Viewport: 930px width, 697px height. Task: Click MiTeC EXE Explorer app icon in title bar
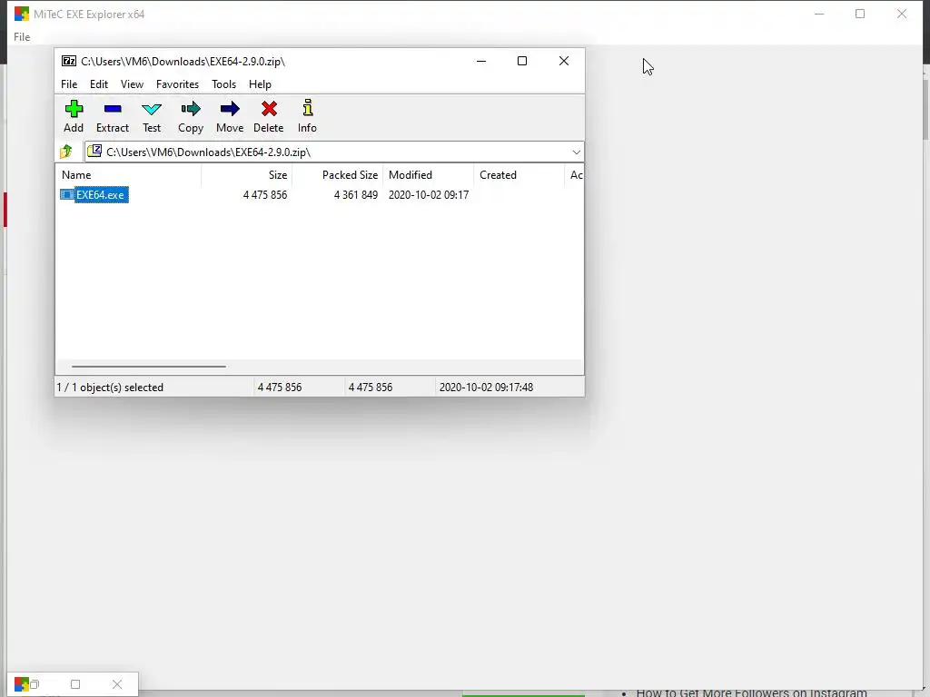pos(22,14)
